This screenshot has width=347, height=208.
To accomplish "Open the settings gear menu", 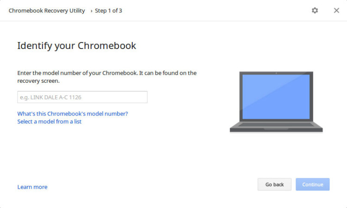I will point(315,11).
